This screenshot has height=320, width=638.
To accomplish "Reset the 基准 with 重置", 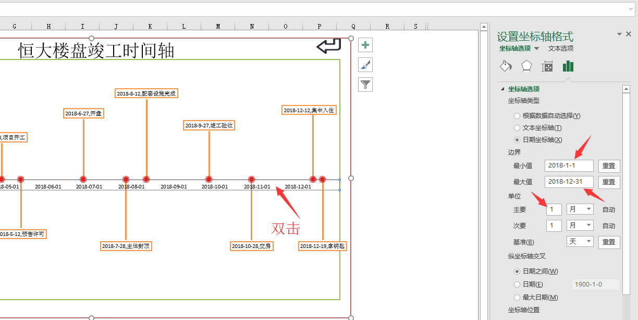I will pyautogui.click(x=609, y=242).
